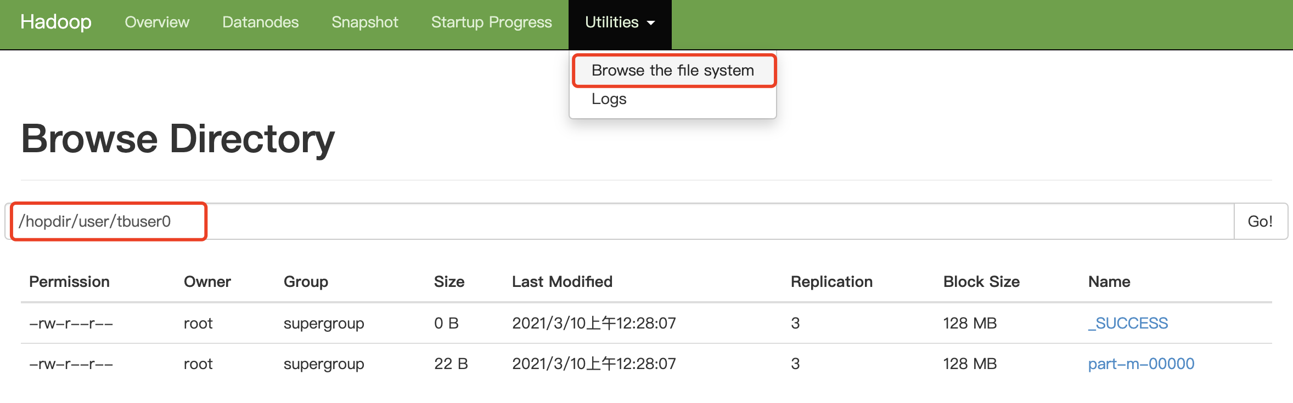Open the _SUCCESS file link

[1128, 323]
